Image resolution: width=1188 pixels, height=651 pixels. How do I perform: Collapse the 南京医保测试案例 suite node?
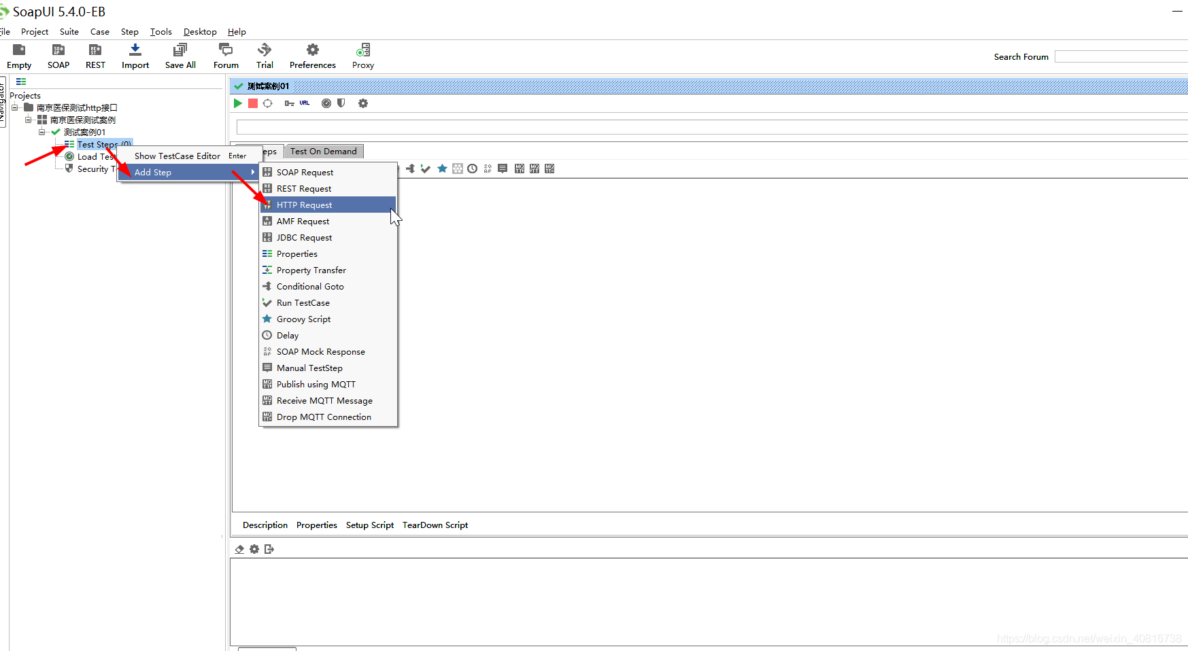click(x=29, y=120)
